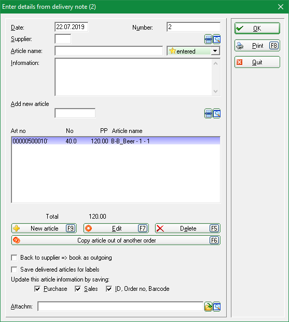289x322 pixels.
Task: Click supplier search magnifier icon
Action: [216, 39]
